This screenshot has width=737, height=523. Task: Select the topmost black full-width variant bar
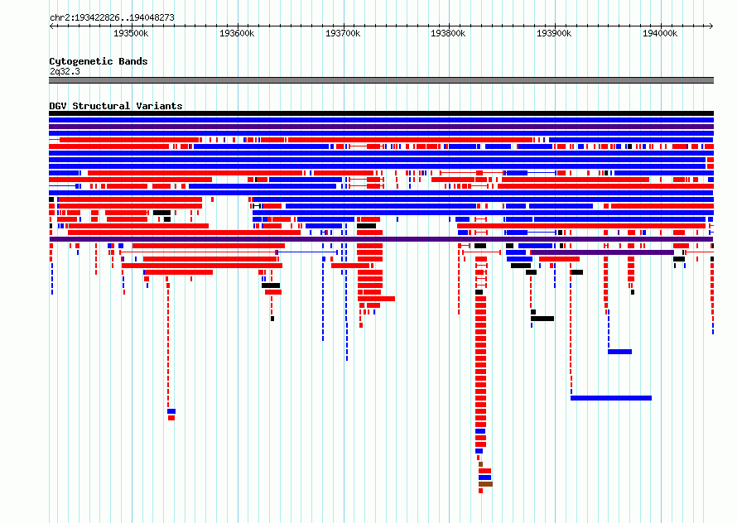pos(381,113)
